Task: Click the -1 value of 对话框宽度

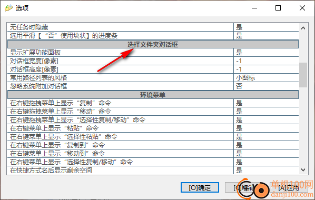Action: tap(266, 61)
